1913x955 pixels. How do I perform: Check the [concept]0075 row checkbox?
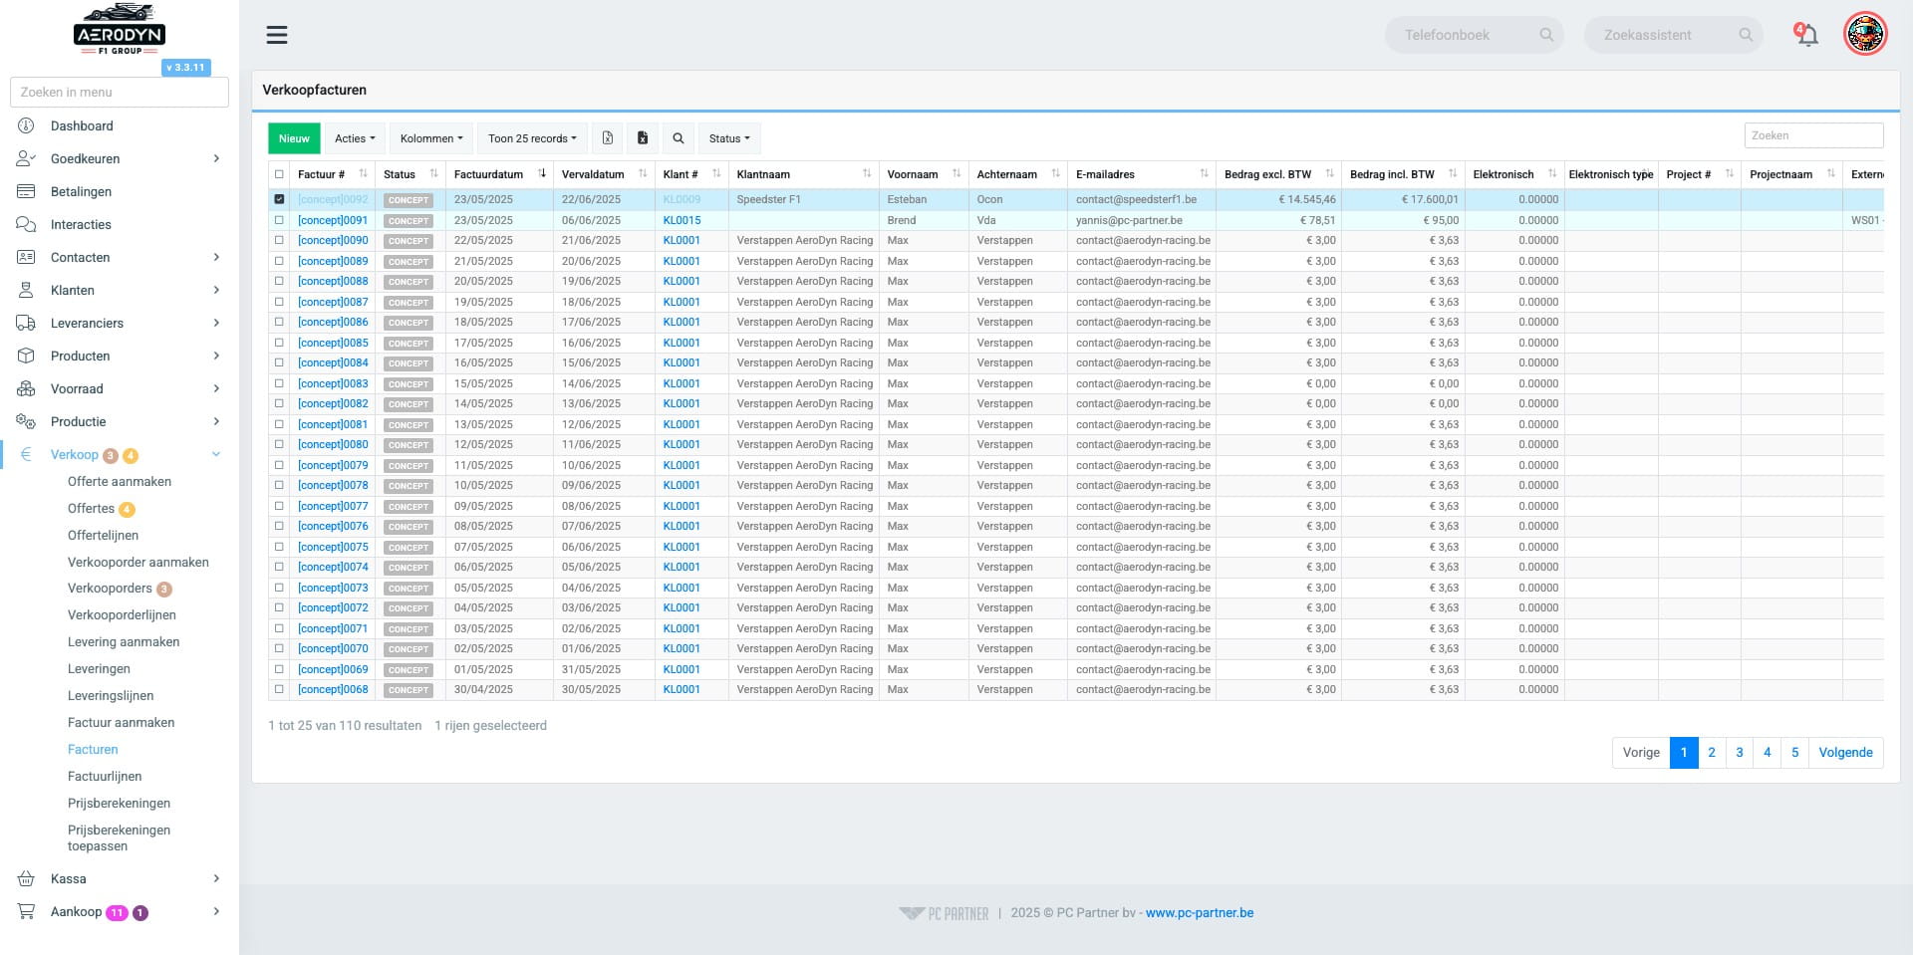[279, 547]
